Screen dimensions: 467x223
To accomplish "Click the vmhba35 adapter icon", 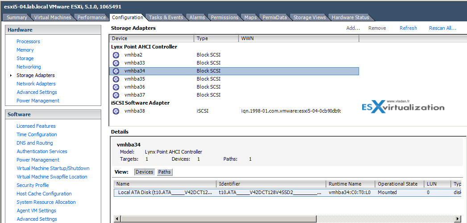I will click(116, 79).
